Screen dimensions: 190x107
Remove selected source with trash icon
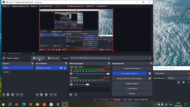tap(41, 95)
